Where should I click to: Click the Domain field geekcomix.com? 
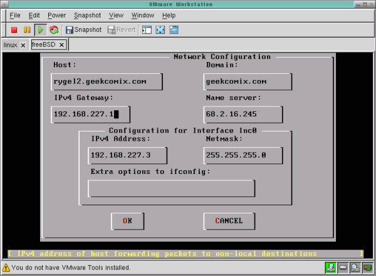tap(248, 82)
